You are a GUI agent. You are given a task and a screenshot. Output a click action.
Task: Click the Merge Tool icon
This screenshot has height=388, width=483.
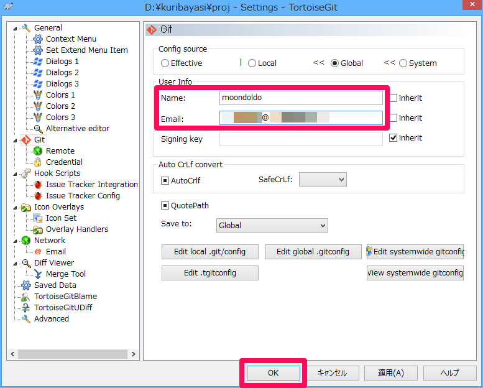tap(38, 274)
